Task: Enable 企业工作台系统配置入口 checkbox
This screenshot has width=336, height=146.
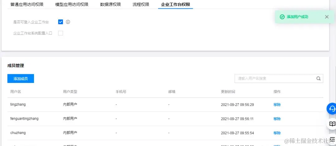Action: click(60, 33)
